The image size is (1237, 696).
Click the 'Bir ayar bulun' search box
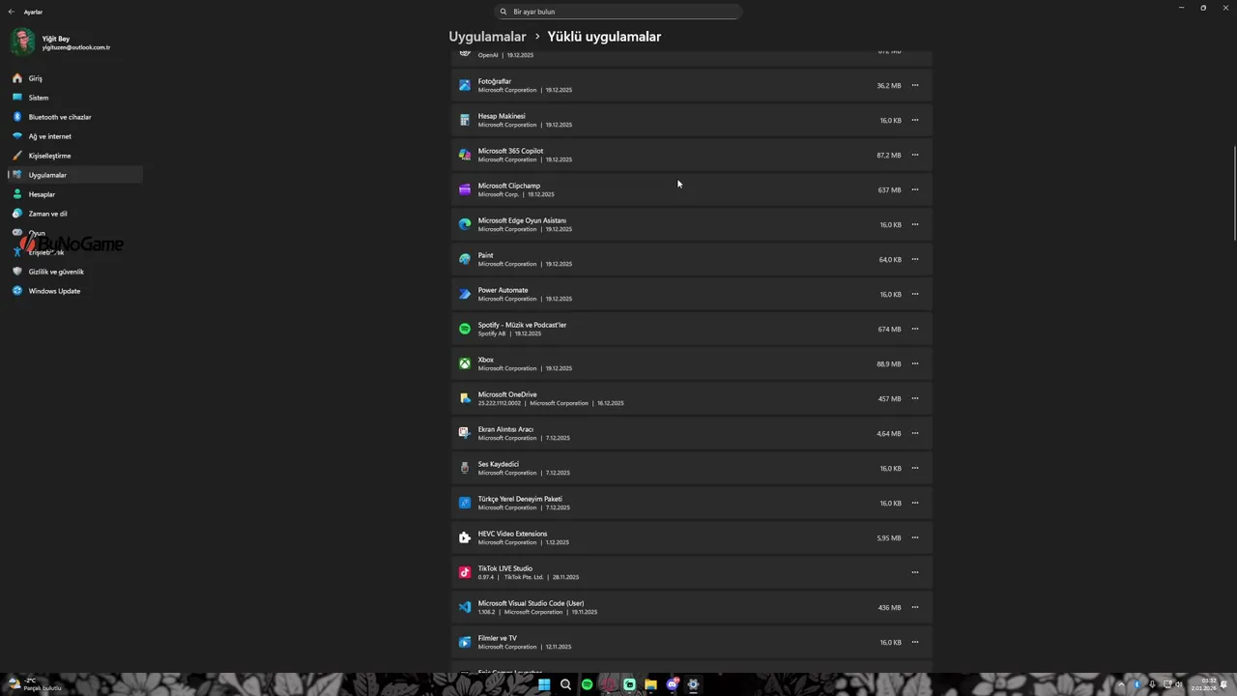pos(618,12)
